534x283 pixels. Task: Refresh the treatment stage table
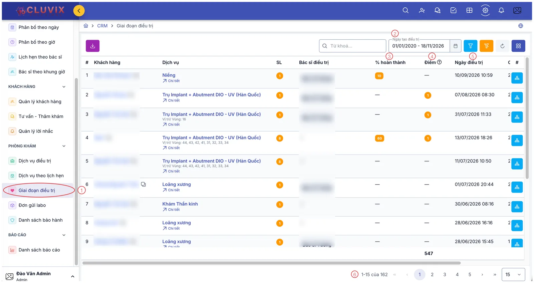click(502, 46)
